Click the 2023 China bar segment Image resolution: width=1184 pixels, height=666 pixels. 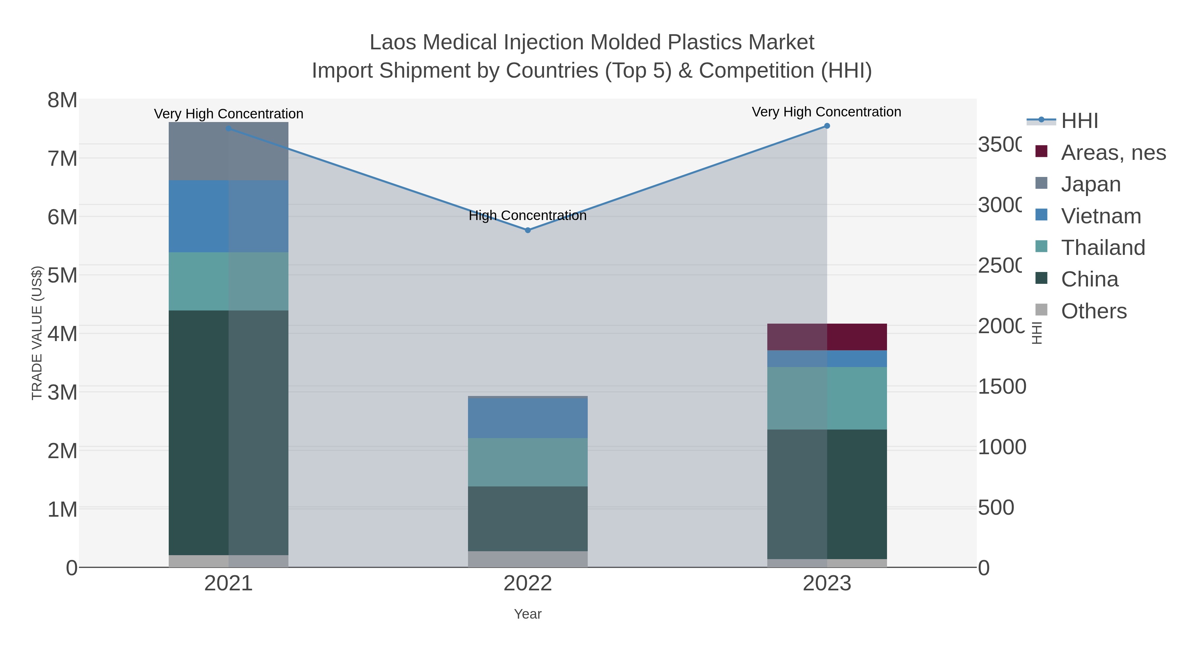point(827,495)
